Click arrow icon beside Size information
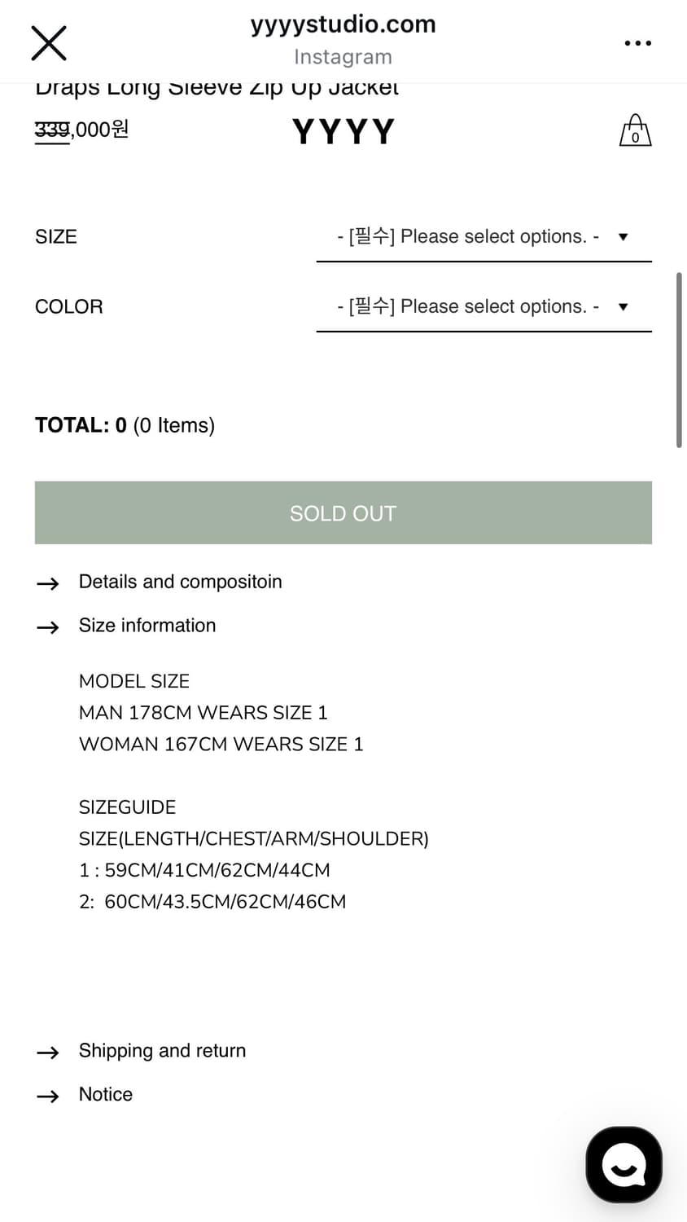This screenshot has width=687, height=1222. (48, 627)
